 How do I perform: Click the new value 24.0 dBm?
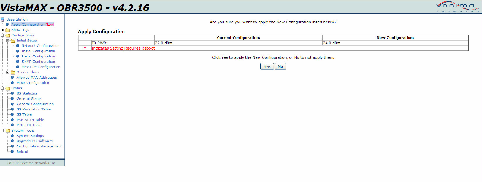click(332, 43)
